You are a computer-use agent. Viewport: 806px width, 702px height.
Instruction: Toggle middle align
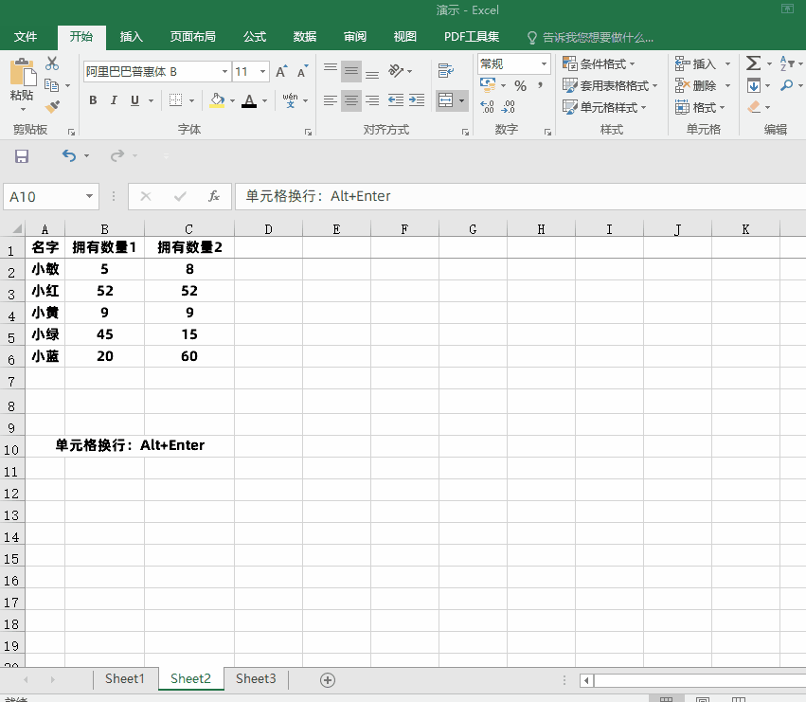pos(351,71)
